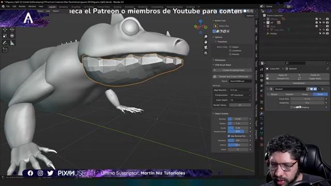Hide the Retopo object with eye icon
This screenshot has height=186, width=331.
point(324,33)
